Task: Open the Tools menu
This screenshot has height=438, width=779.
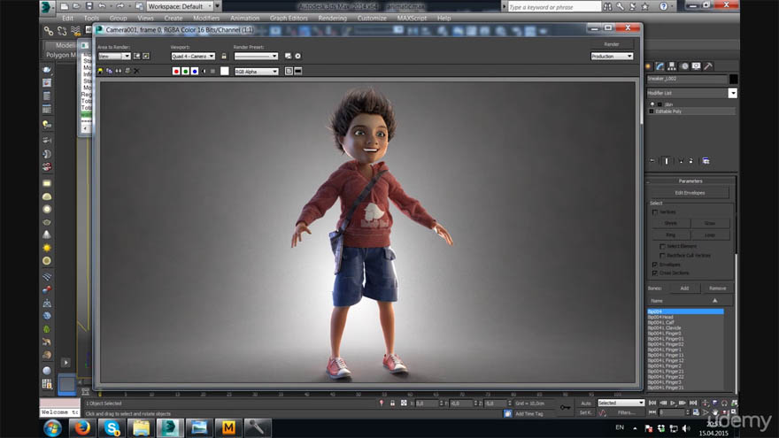Action: pyautogui.click(x=91, y=18)
